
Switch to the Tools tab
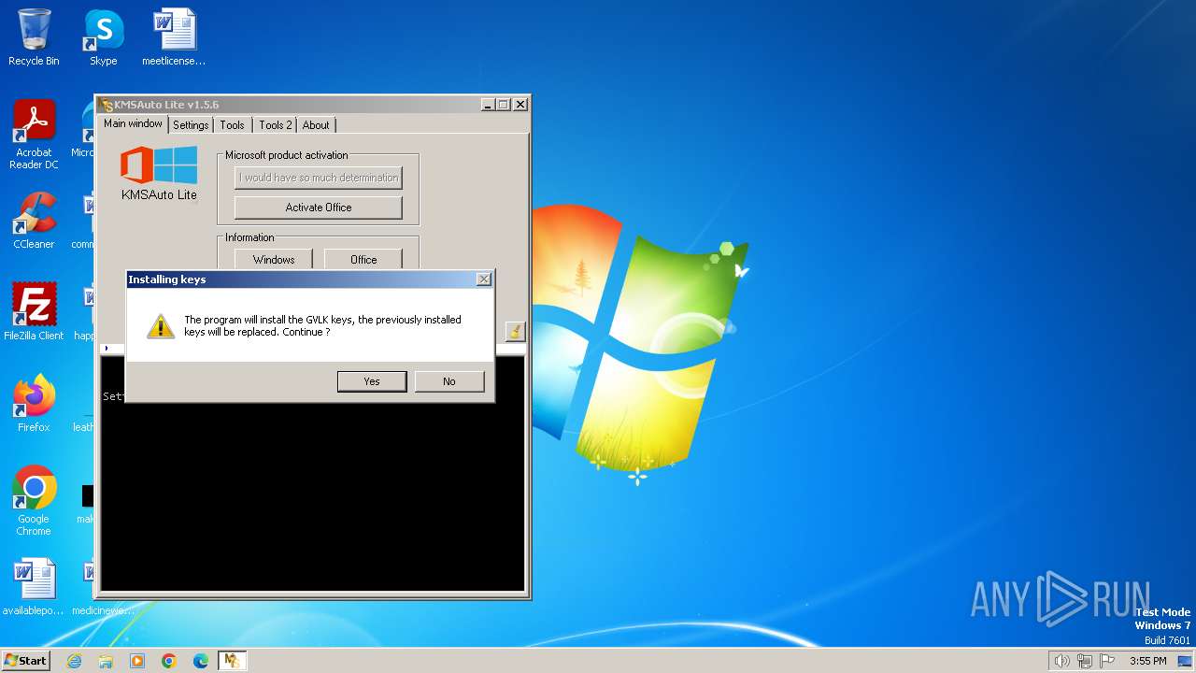coord(233,125)
